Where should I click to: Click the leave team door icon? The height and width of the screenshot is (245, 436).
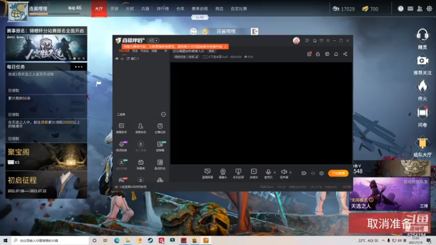(255, 32)
